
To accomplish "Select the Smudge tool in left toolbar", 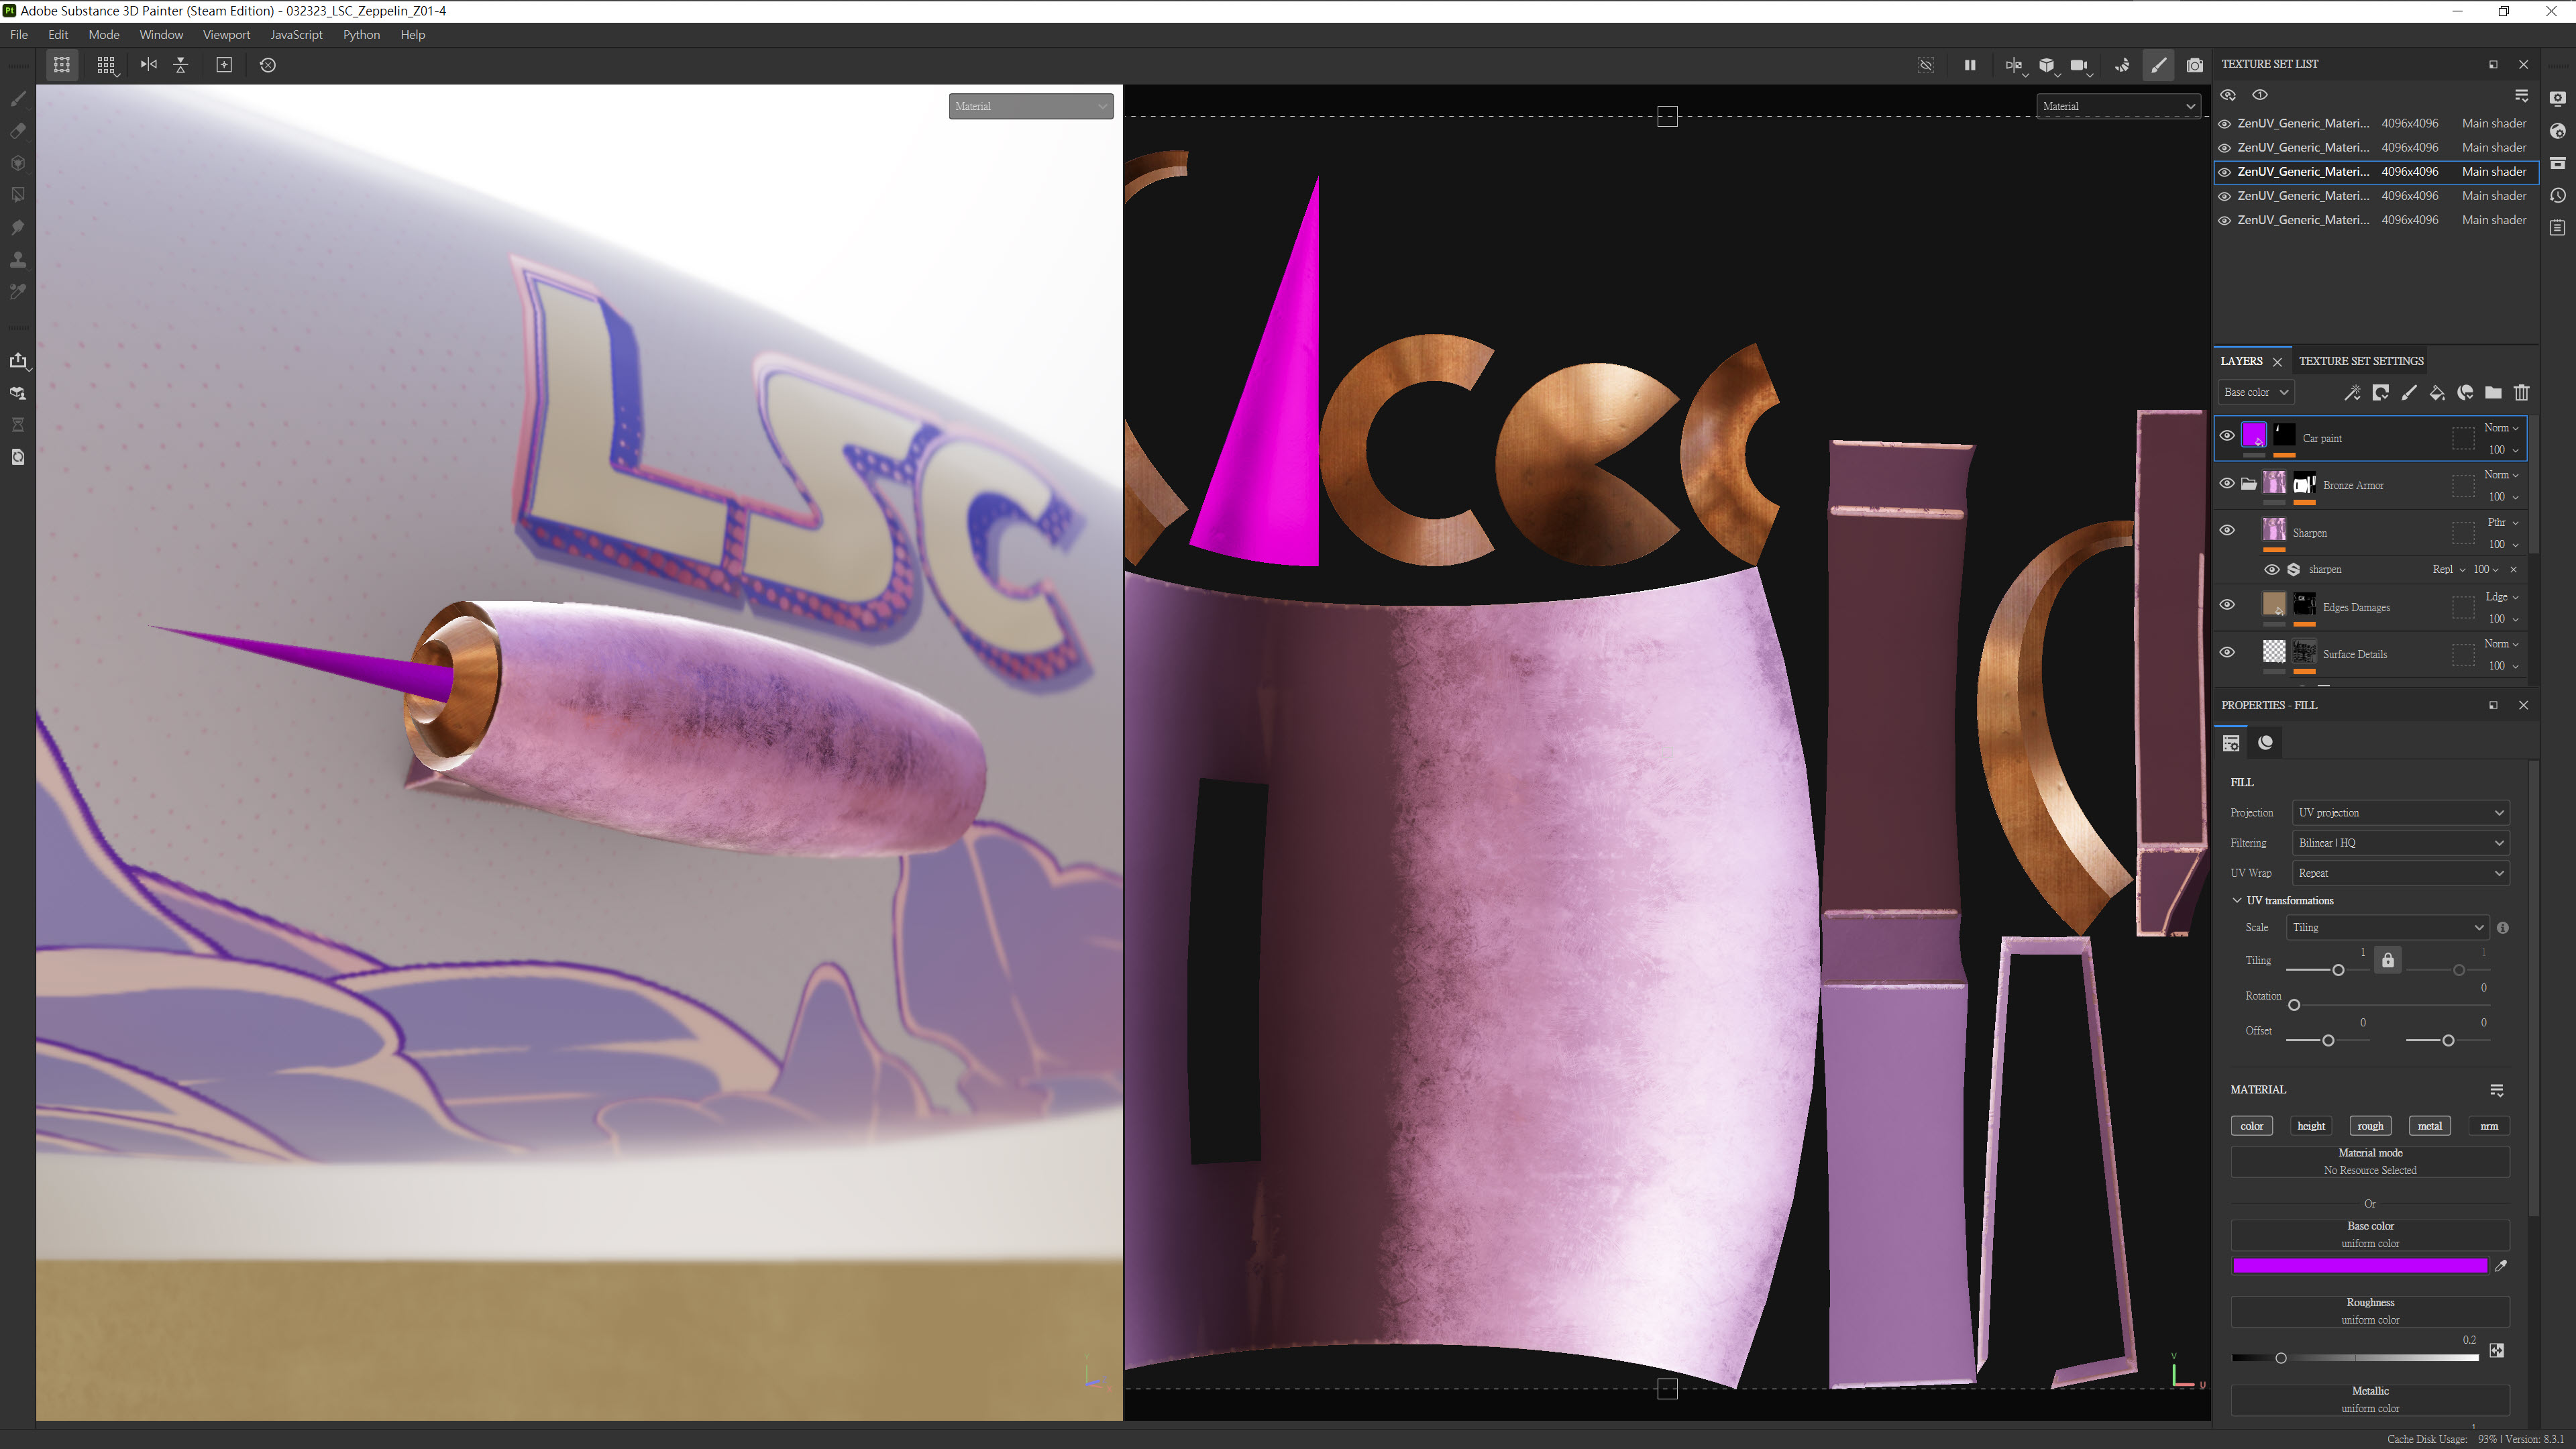I will [18, 227].
